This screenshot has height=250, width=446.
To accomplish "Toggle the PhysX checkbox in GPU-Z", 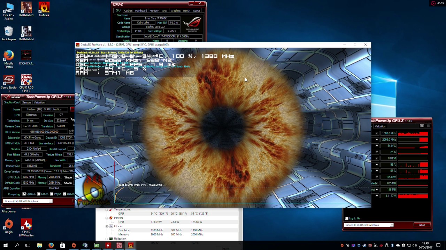I will click(52, 194).
